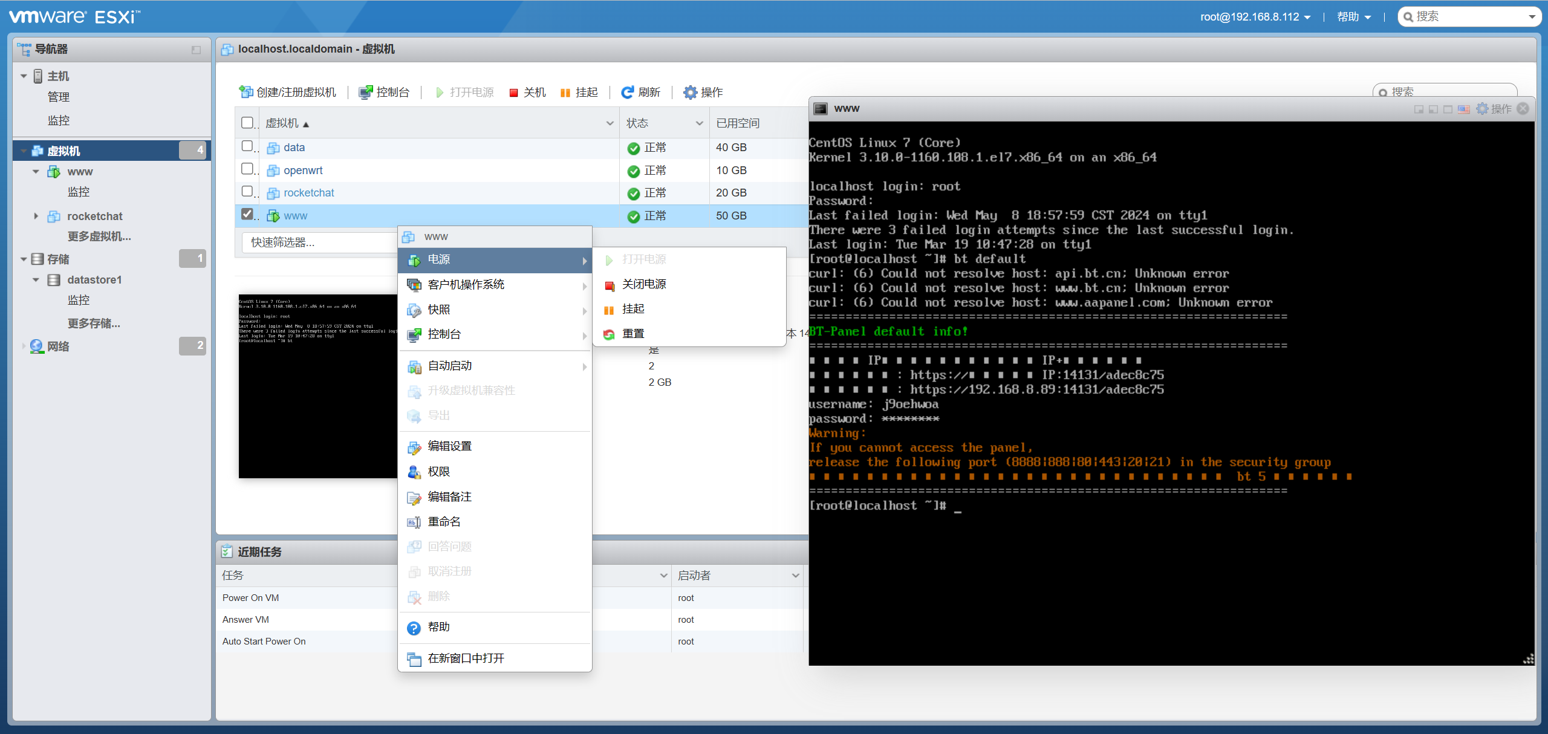1548x734 pixels.
Task: Click Power Off in the power submenu
Action: click(644, 284)
